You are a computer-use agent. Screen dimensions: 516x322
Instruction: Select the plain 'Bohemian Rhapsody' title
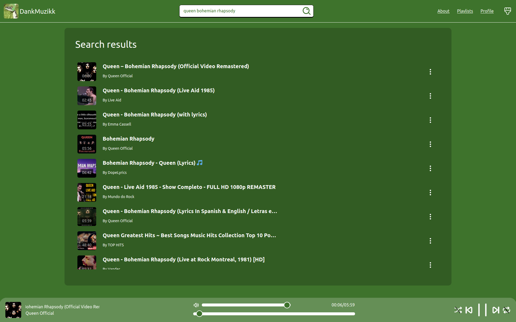pos(128,139)
